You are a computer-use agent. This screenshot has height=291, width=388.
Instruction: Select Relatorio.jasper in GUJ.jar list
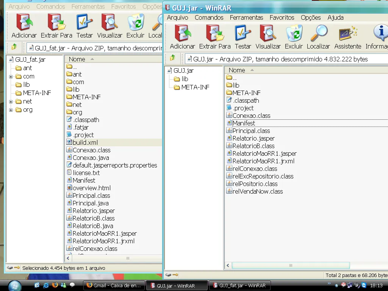click(253, 138)
